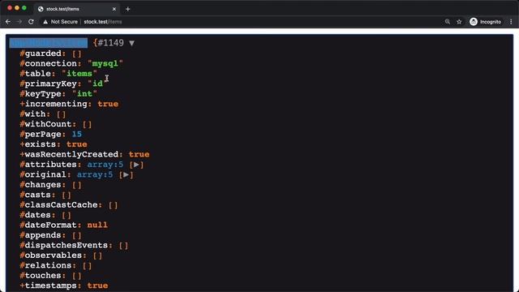Click the address bar URL stock.test/items
The height and width of the screenshot is (292, 519).
point(103,22)
